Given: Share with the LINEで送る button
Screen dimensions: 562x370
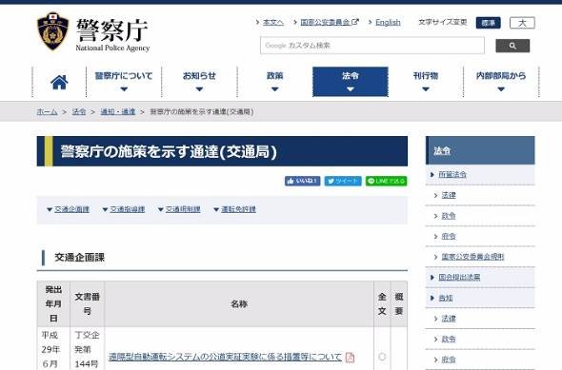Looking at the screenshot, I should tap(387, 181).
